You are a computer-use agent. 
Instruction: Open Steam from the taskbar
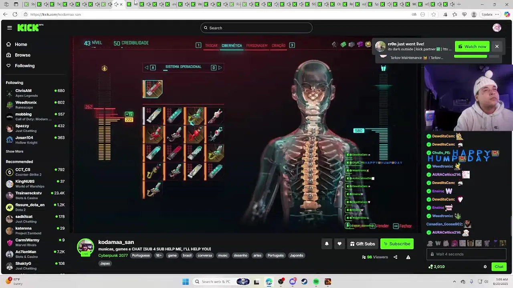point(305,282)
